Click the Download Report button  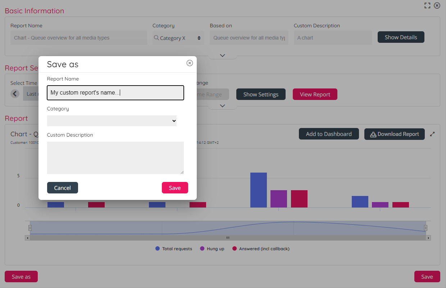tap(394, 134)
